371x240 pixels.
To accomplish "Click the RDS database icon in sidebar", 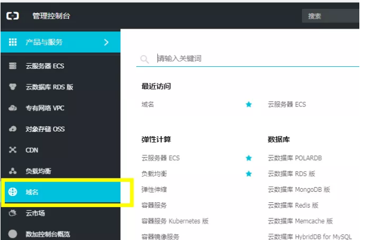I will coord(13,87).
